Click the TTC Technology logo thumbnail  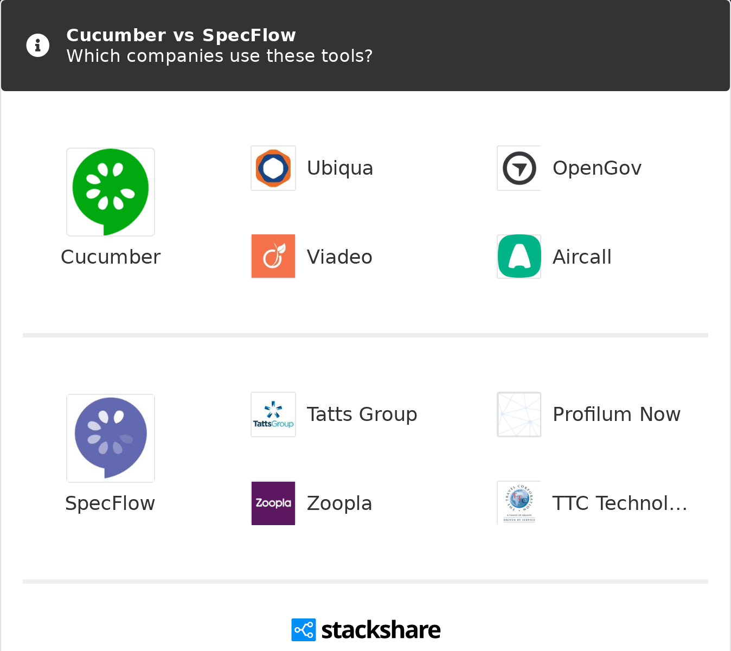519,503
